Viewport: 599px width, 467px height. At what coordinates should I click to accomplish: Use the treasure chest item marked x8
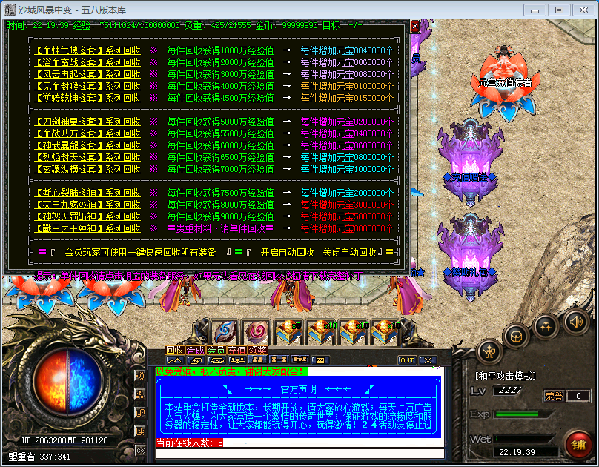(x=289, y=331)
